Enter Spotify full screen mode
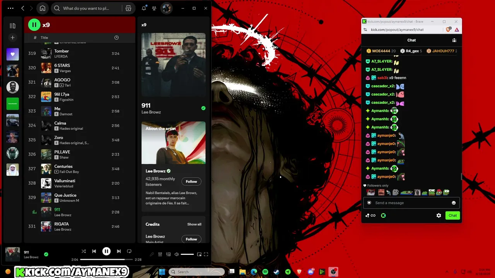Image resolution: width=495 pixels, height=278 pixels. tap(206, 254)
